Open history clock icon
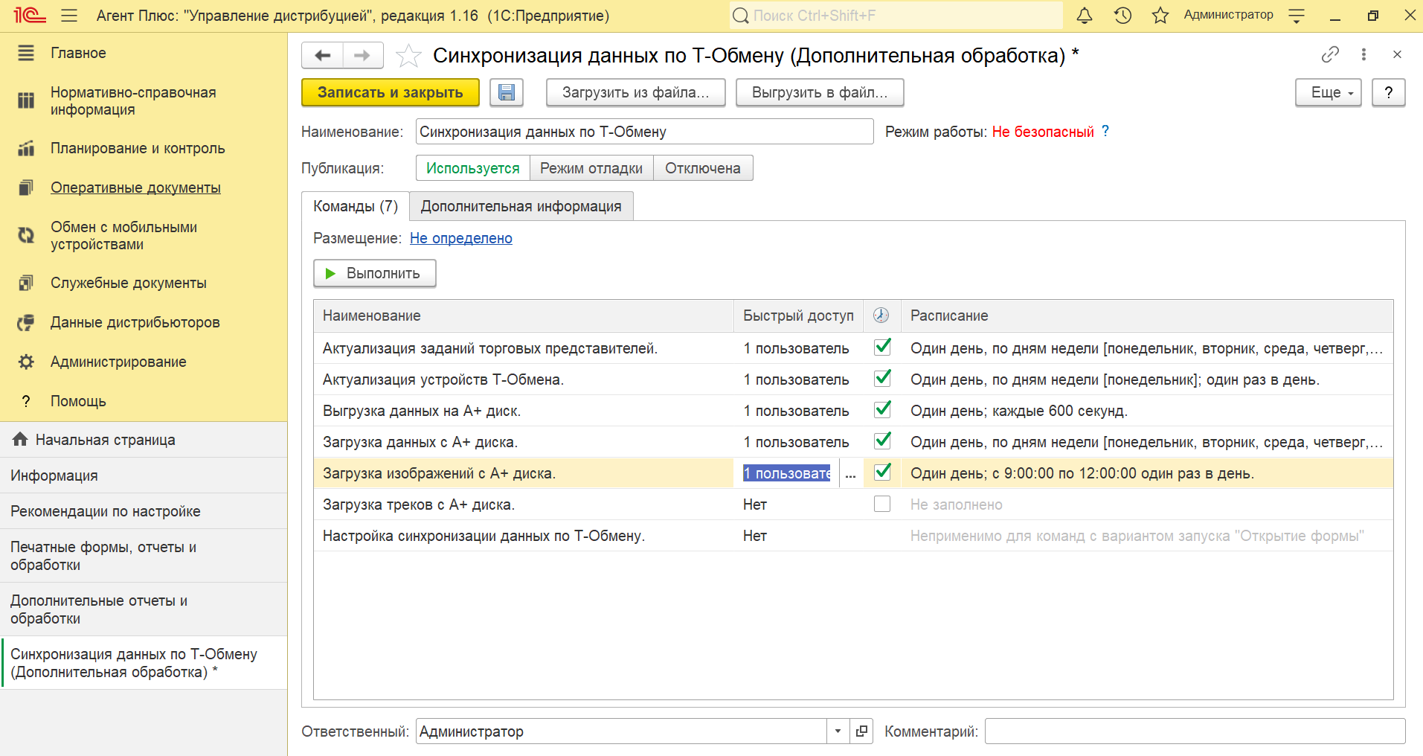This screenshot has height=756, width=1423. (x=1122, y=15)
